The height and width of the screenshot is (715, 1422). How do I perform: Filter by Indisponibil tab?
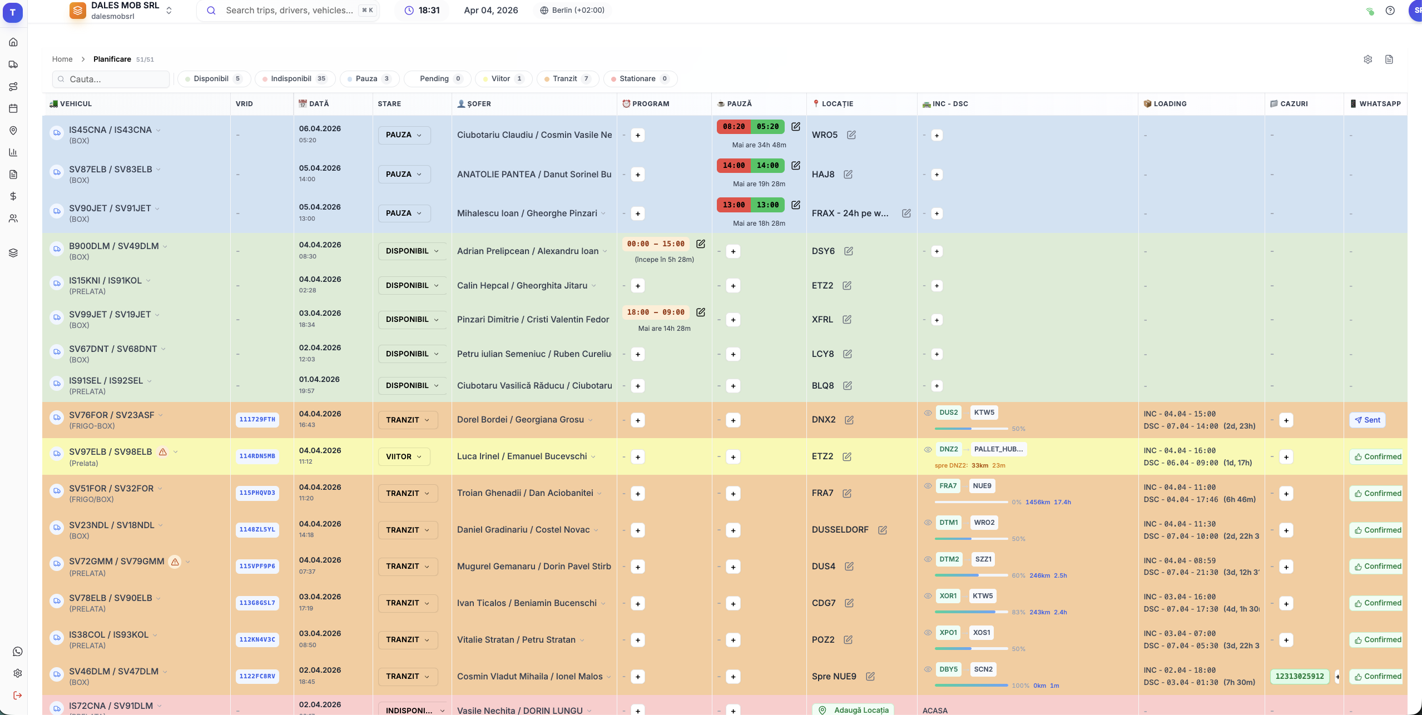[x=295, y=78]
